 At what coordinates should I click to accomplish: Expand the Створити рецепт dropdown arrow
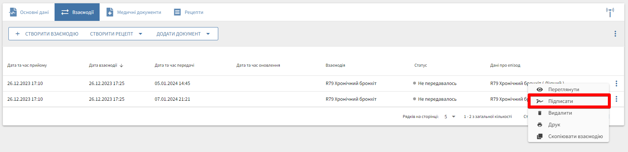click(x=140, y=34)
